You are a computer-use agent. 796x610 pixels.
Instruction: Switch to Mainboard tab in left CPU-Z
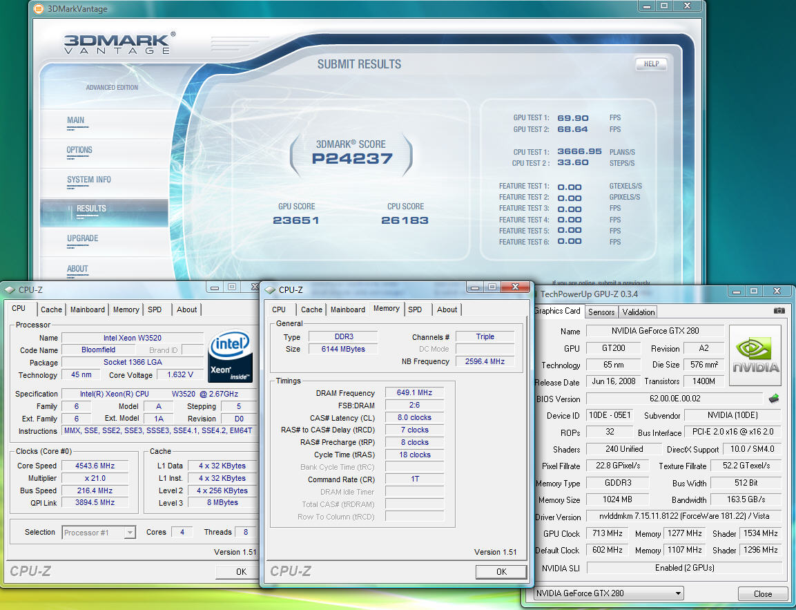click(87, 309)
